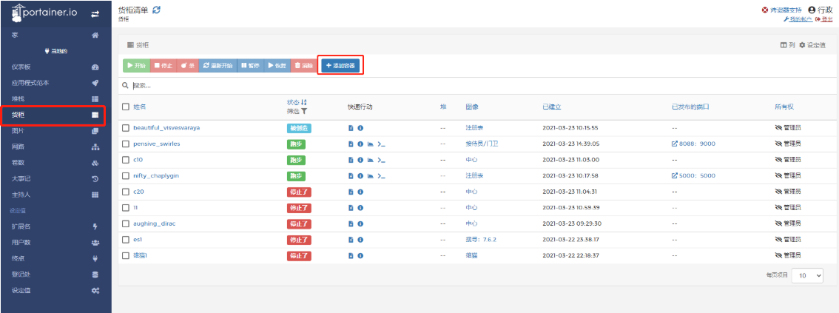The image size is (839, 313).
Task: Open the 8088:9000 published port link
Action: 693,144
